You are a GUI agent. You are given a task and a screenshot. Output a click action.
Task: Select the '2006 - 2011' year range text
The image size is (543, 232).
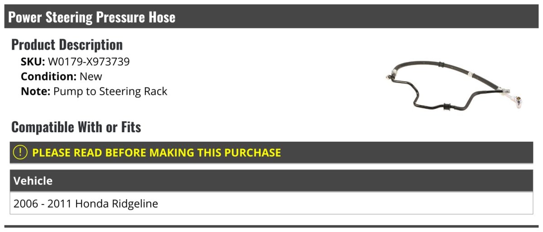43,204
